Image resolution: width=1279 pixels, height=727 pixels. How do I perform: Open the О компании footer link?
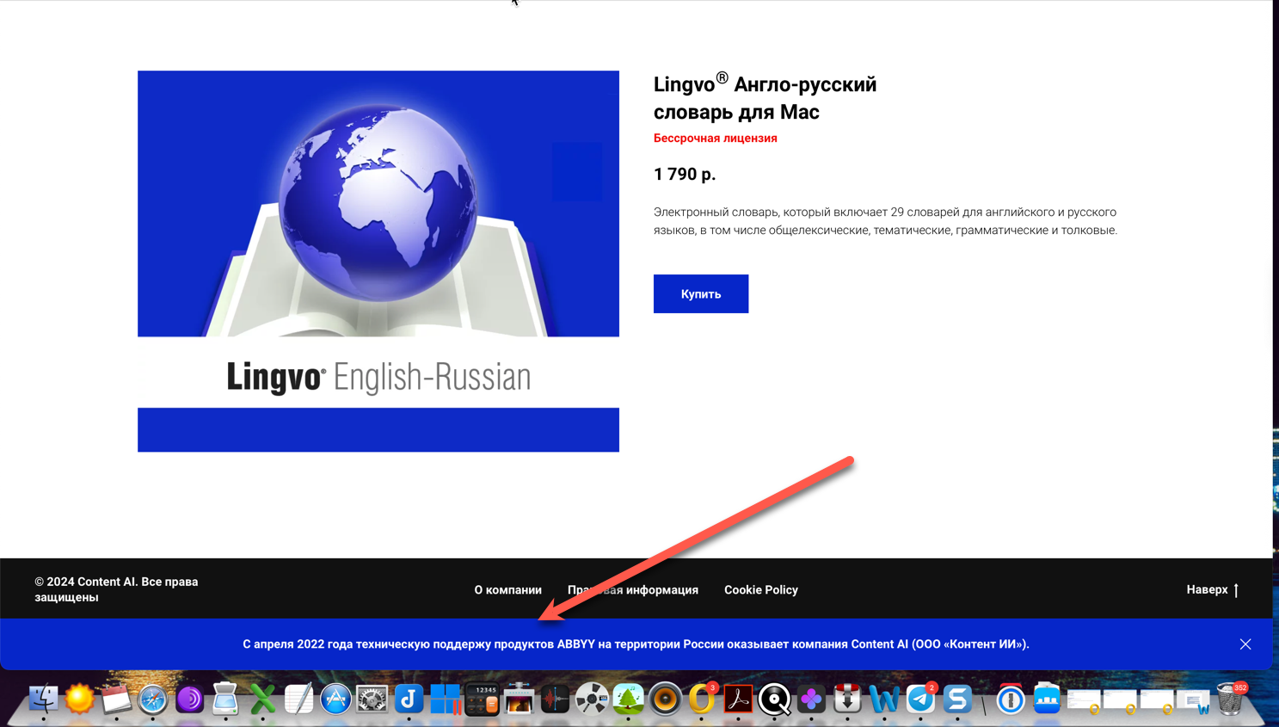click(x=508, y=590)
